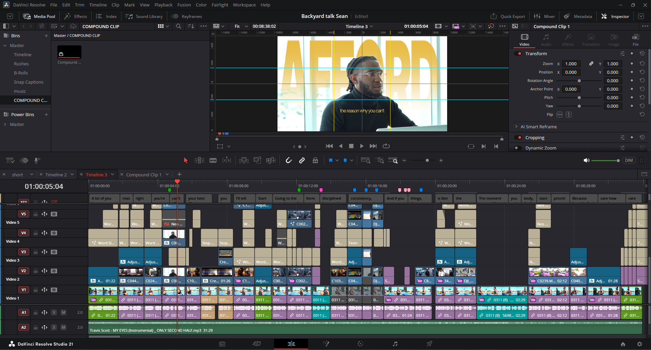The height and width of the screenshot is (350, 651).
Task: Open the Inspector File tab
Action: [x=635, y=40]
